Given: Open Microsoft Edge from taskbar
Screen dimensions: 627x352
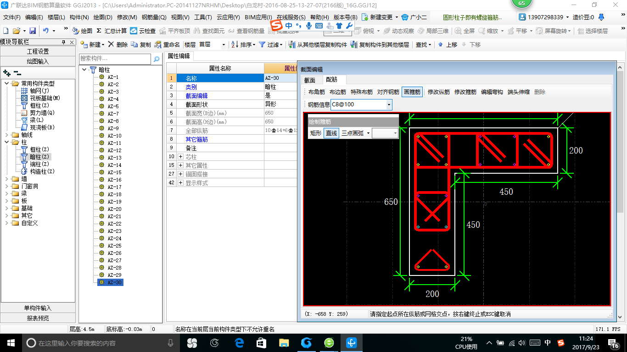Looking at the screenshot, I should coord(239,342).
